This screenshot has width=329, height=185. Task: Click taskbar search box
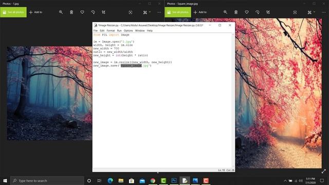tap(47, 180)
